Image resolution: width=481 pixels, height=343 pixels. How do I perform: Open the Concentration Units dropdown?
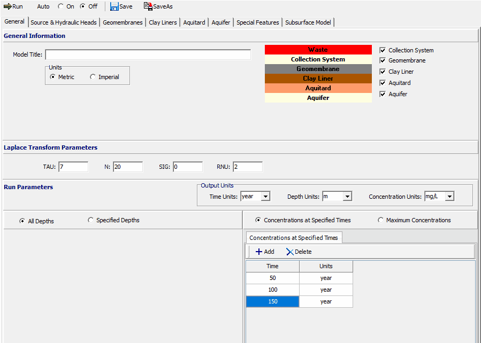449,197
